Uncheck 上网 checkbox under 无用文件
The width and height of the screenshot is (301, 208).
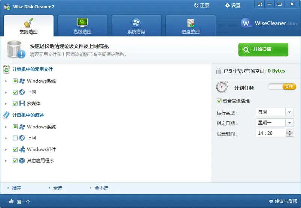[15, 92]
